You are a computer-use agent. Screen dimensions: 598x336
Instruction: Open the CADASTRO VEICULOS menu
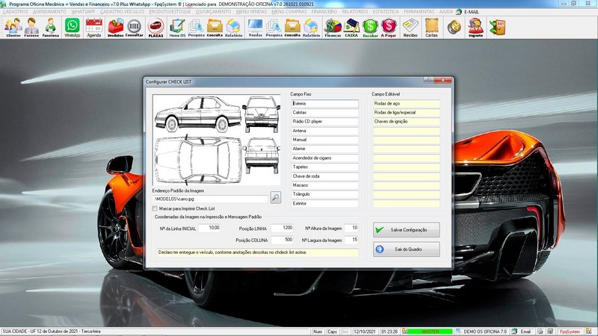pos(121,13)
